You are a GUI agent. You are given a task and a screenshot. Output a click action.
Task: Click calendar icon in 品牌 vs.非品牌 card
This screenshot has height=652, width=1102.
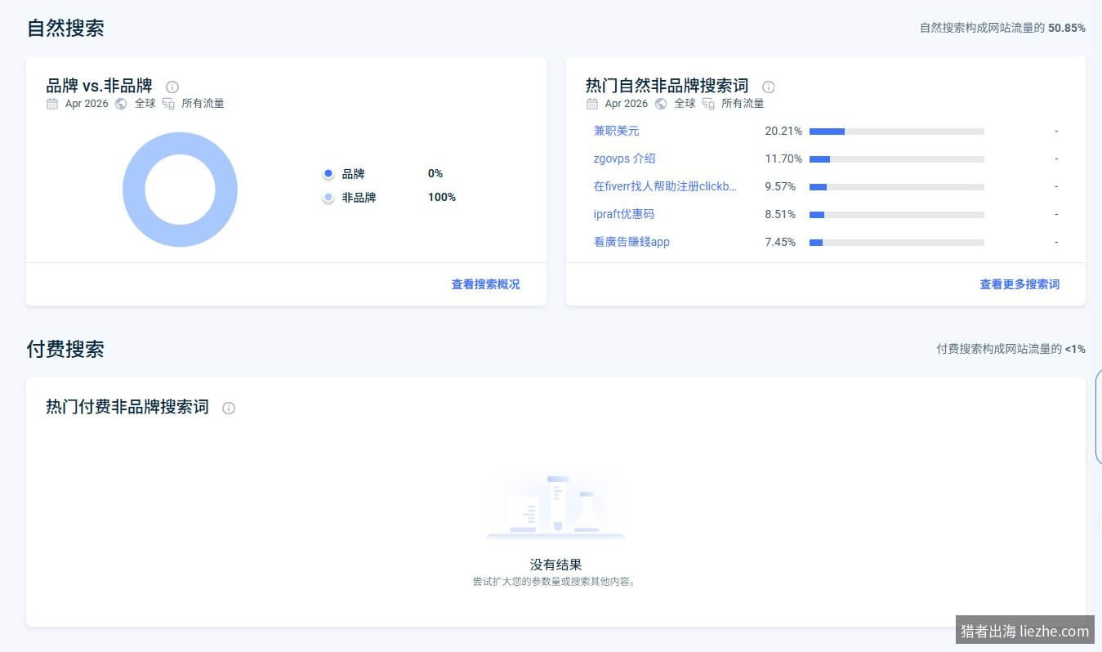[52, 104]
